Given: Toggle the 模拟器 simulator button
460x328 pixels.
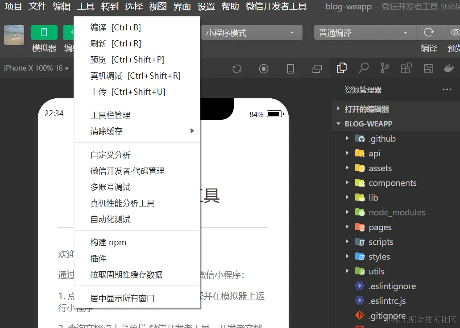Looking at the screenshot, I should pyautogui.click(x=44, y=32).
